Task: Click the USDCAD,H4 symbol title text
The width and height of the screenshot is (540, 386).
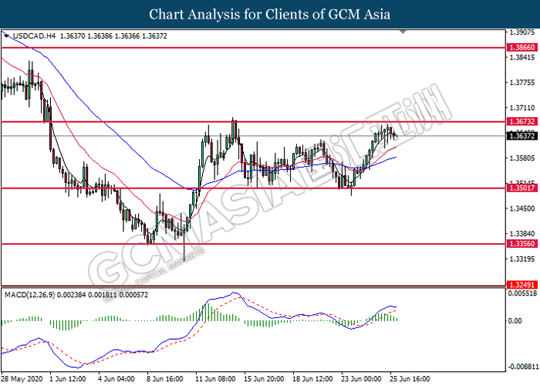Action: click(34, 36)
